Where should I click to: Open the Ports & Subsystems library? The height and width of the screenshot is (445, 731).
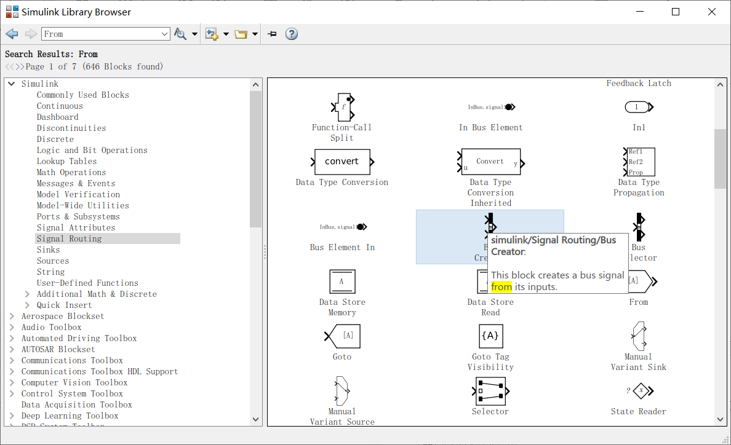pos(78,217)
